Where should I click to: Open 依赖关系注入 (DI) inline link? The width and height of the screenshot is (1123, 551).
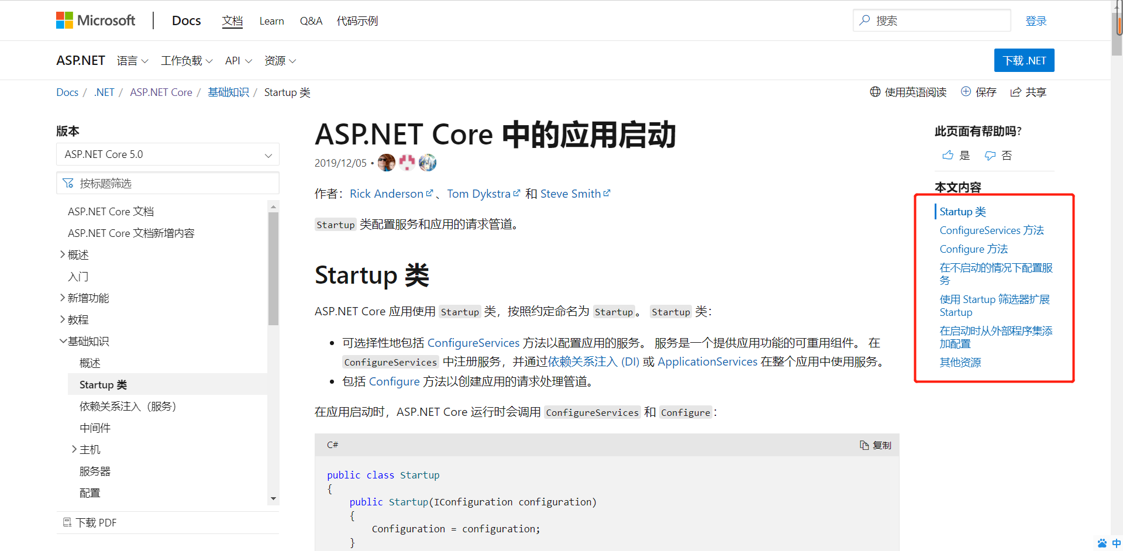coord(594,361)
